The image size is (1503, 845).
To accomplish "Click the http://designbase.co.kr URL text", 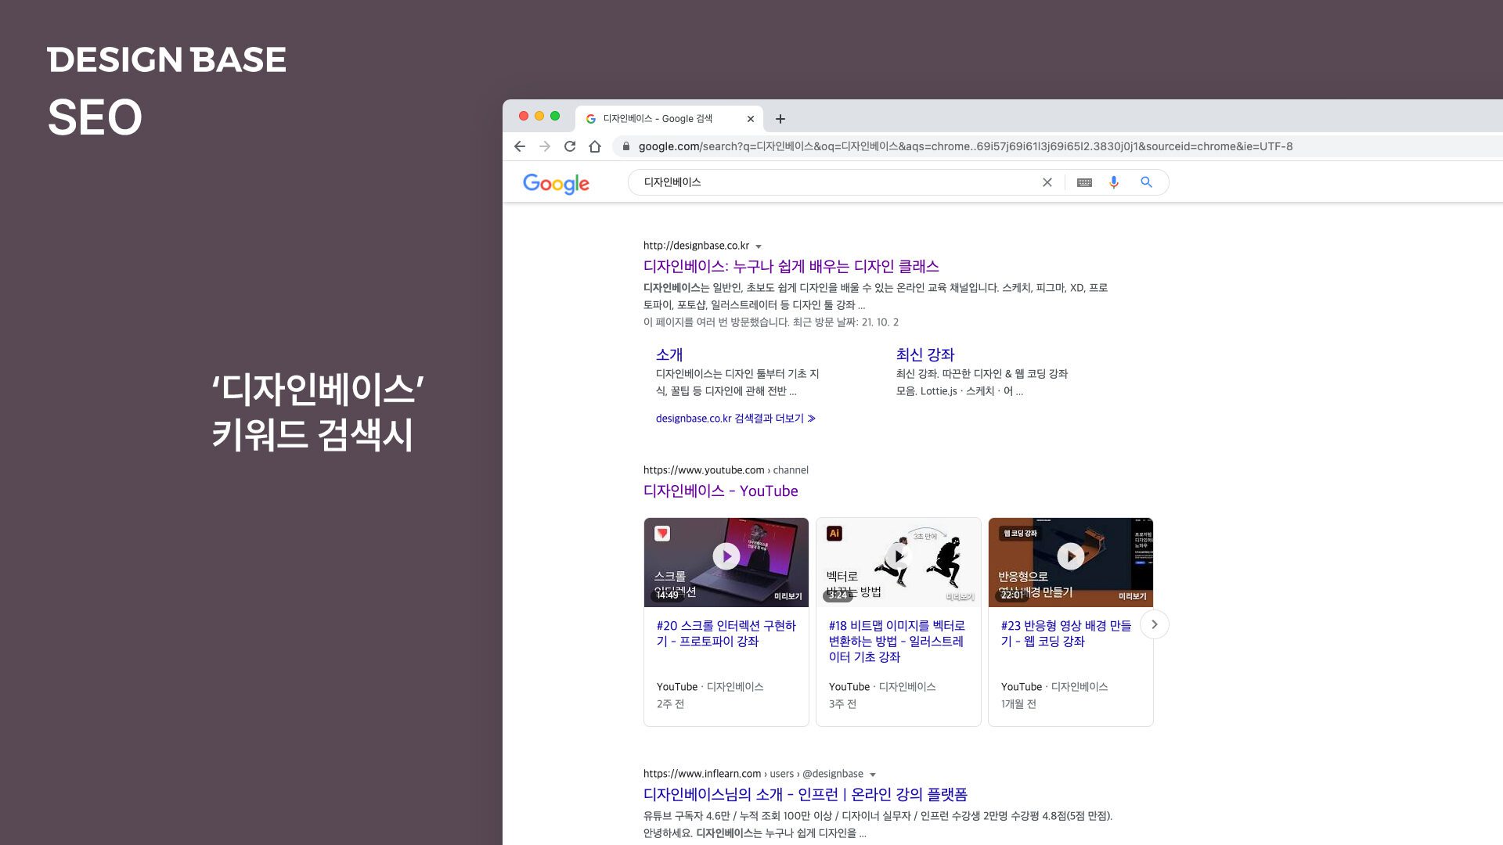I will tap(696, 246).
